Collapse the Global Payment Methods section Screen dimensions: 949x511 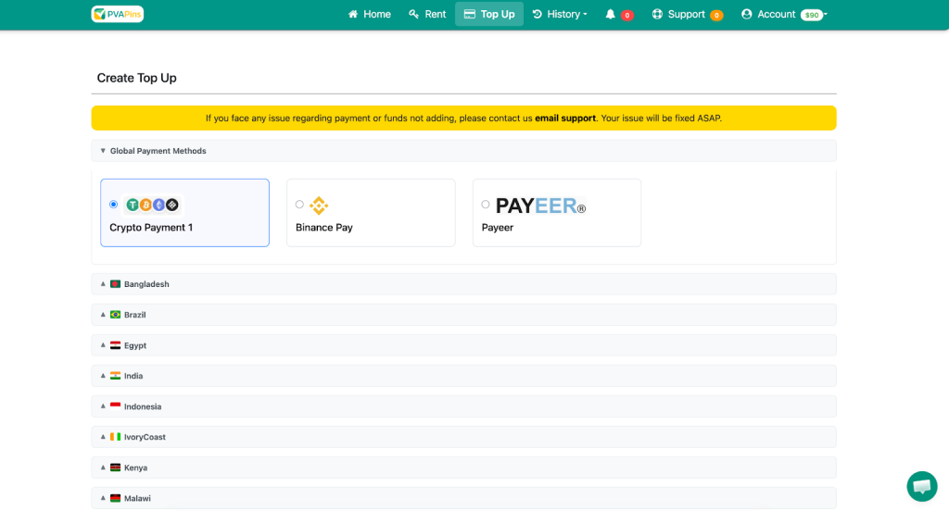pos(158,151)
